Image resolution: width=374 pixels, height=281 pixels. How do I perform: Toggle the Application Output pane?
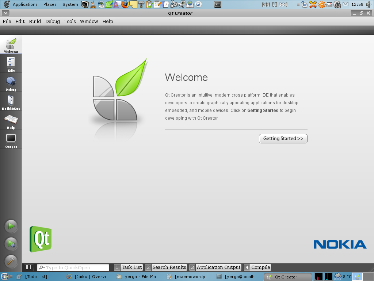(x=215, y=267)
